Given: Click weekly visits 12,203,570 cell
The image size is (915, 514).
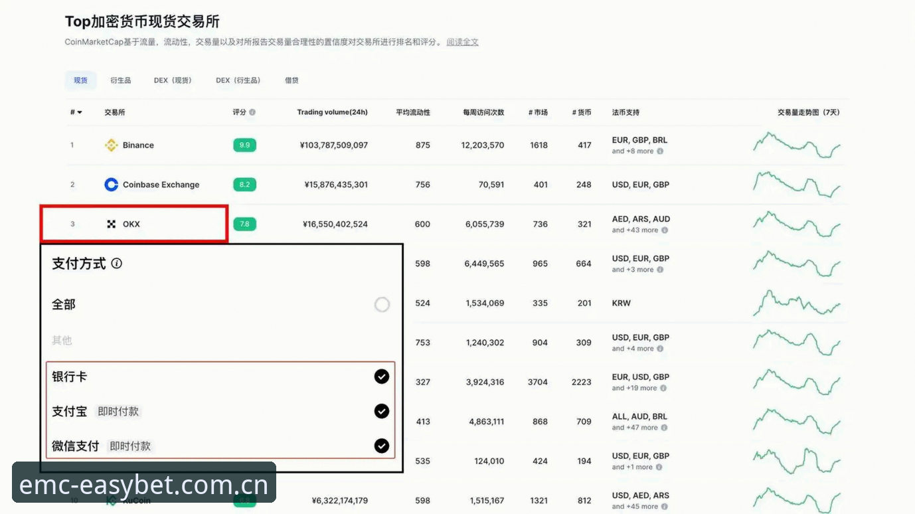Looking at the screenshot, I should point(483,145).
